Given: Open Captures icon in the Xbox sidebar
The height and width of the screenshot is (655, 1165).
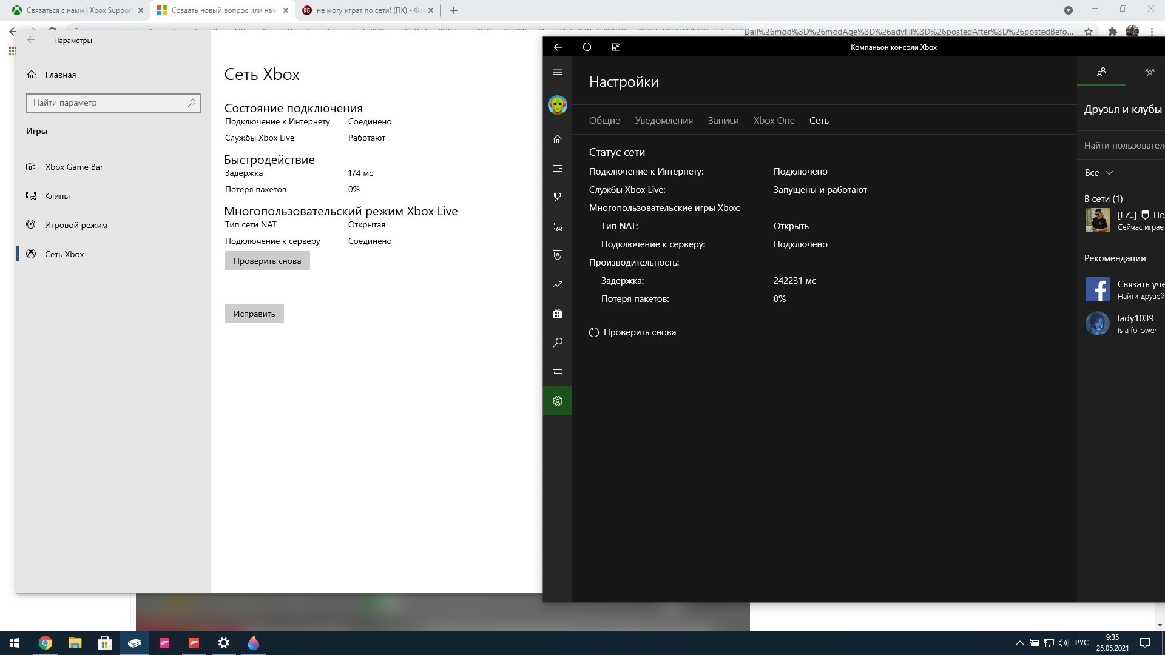Looking at the screenshot, I should (x=558, y=226).
